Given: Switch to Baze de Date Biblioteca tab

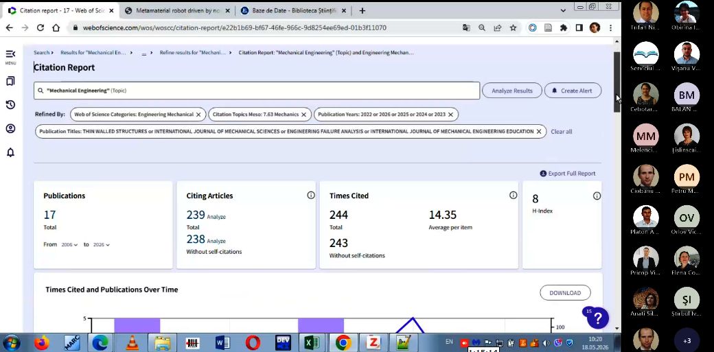Looking at the screenshot, I should point(294,10).
